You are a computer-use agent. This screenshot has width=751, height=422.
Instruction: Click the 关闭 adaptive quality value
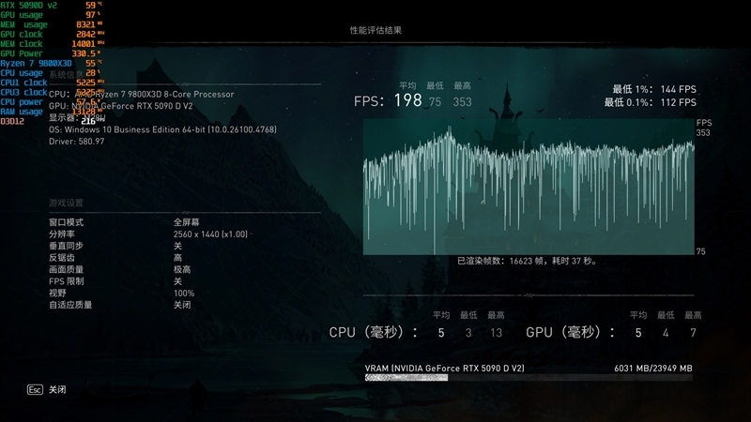(182, 305)
